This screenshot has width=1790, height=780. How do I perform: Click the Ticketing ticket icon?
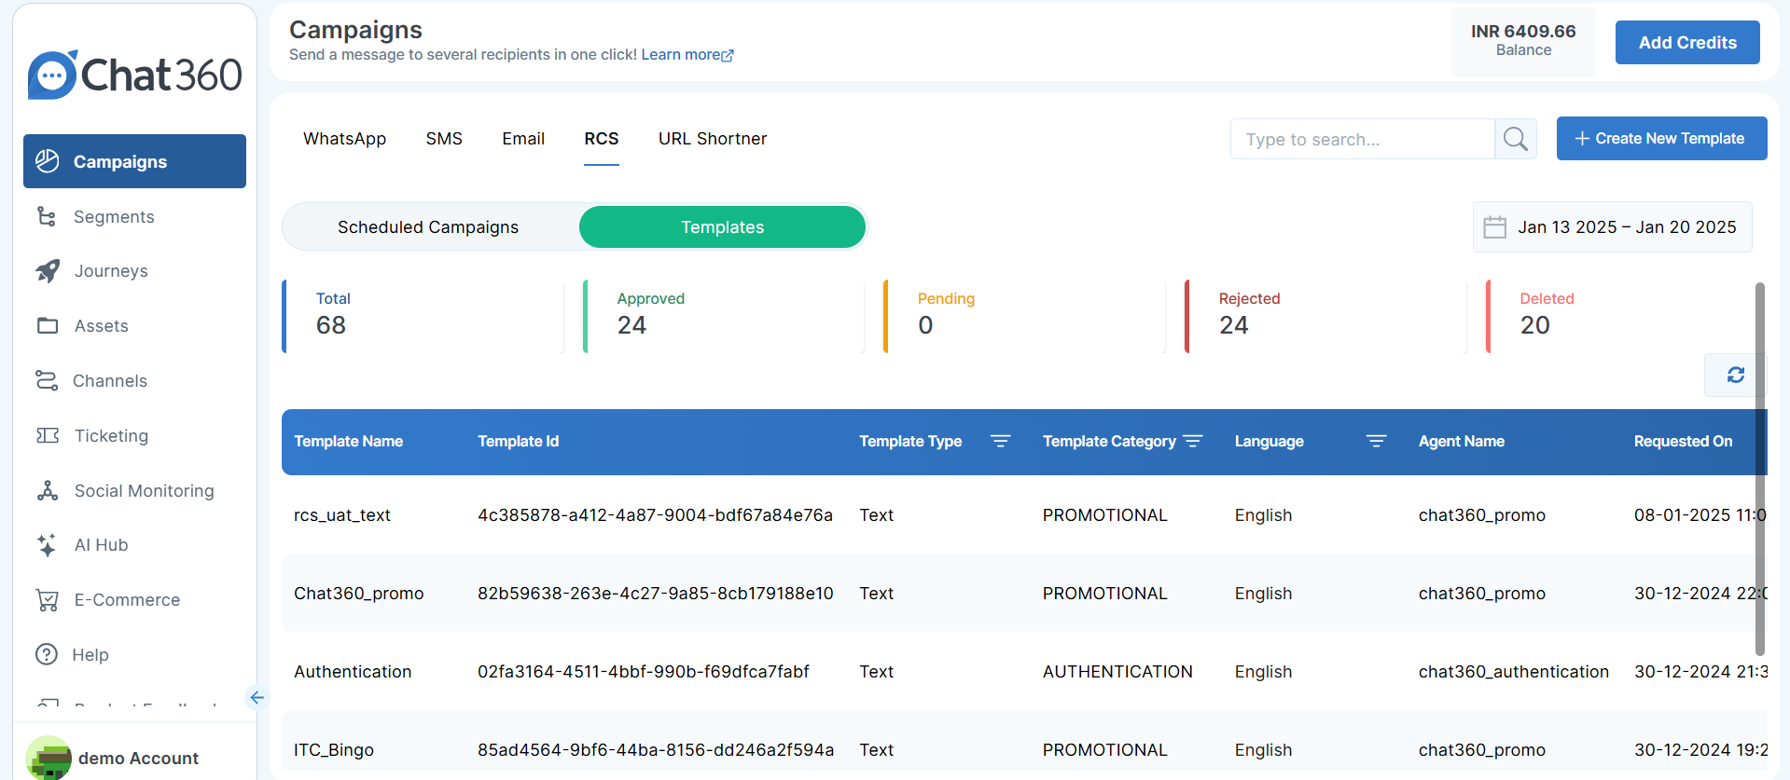tap(47, 435)
